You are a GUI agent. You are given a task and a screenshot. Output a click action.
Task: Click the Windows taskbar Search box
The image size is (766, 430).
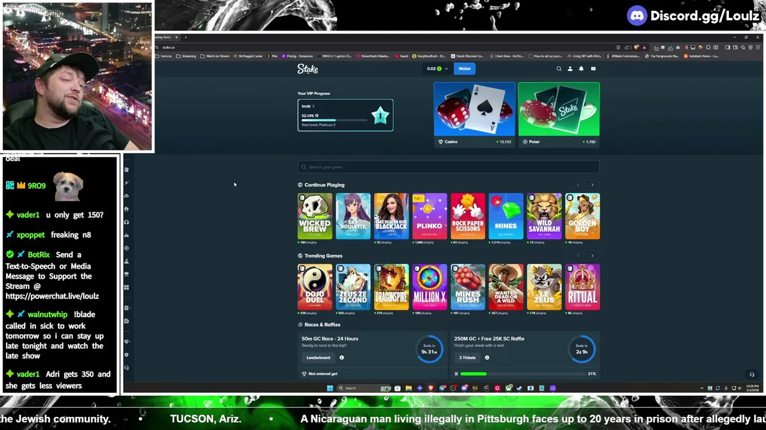tap(363, 388)
